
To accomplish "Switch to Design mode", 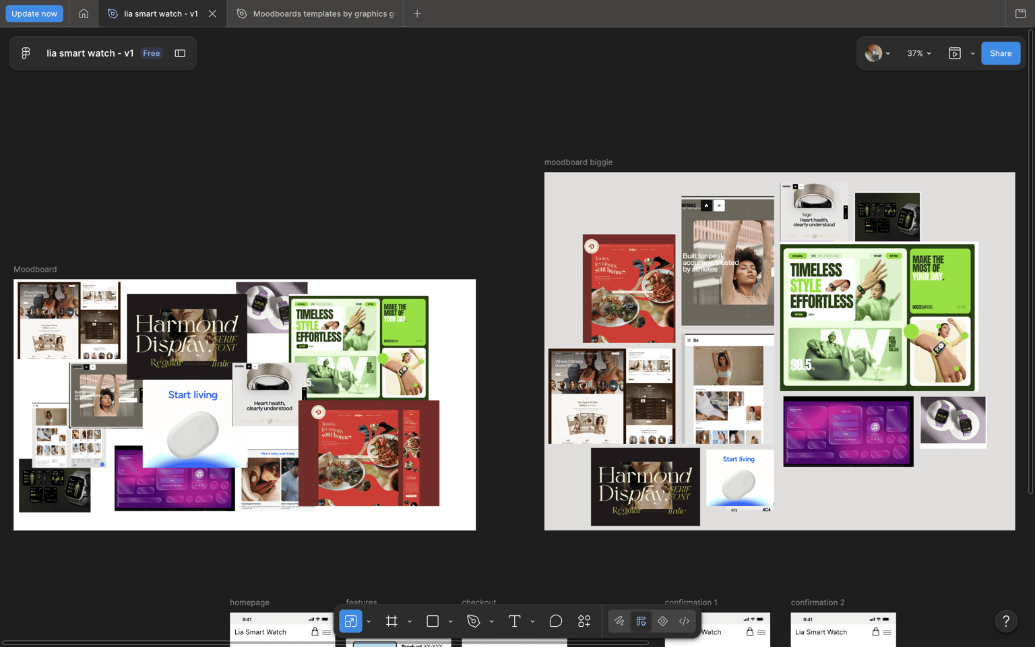I will click(x=641, y=621).
